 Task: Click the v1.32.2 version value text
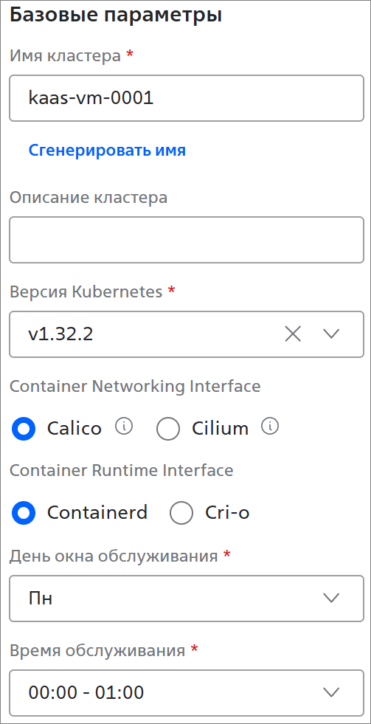[60, 334]
